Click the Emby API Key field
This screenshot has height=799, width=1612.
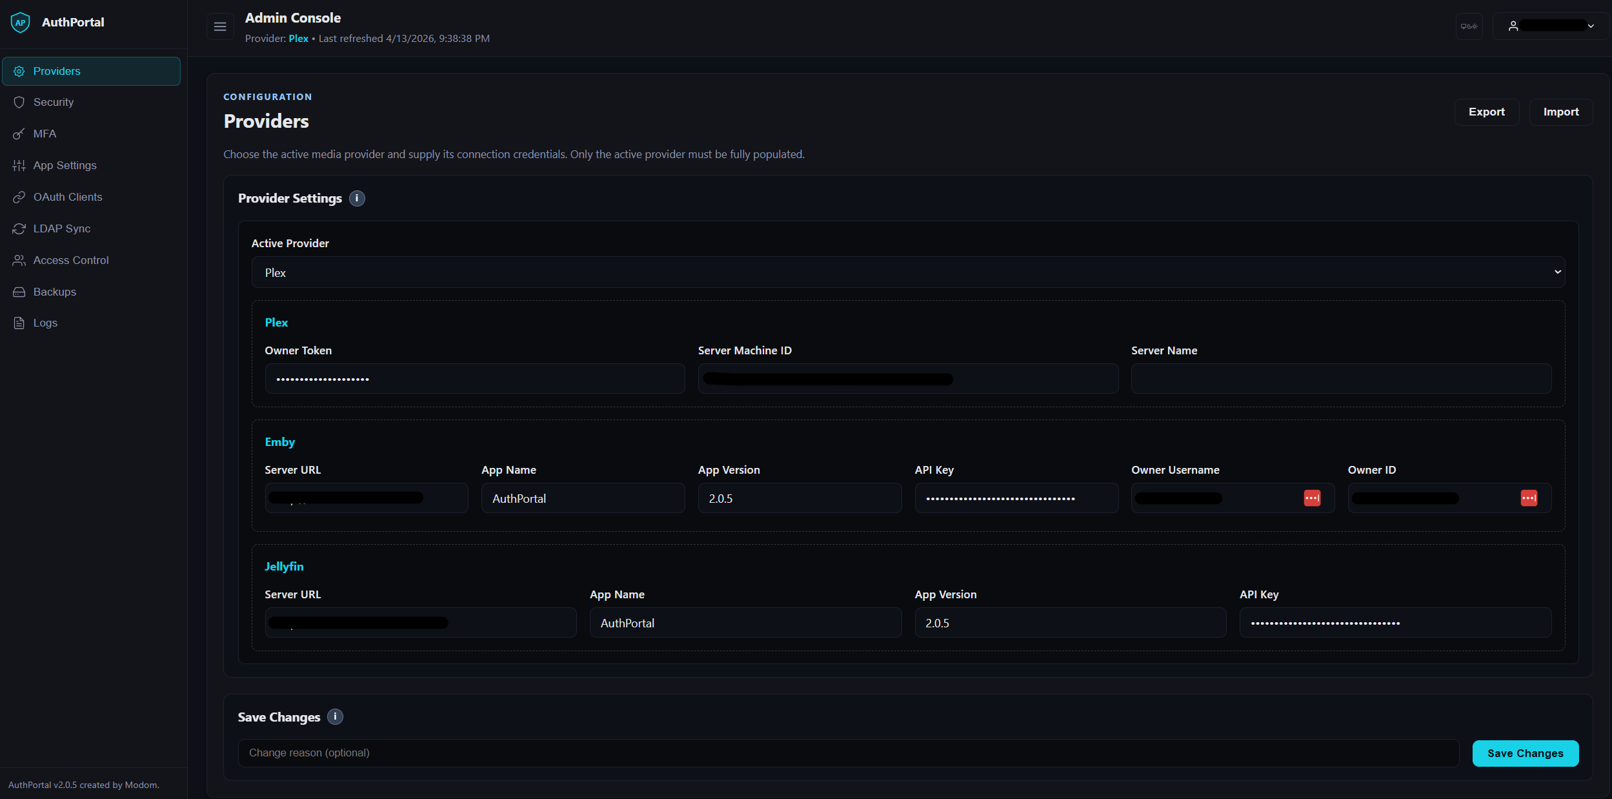click(x=1016, y=498)
